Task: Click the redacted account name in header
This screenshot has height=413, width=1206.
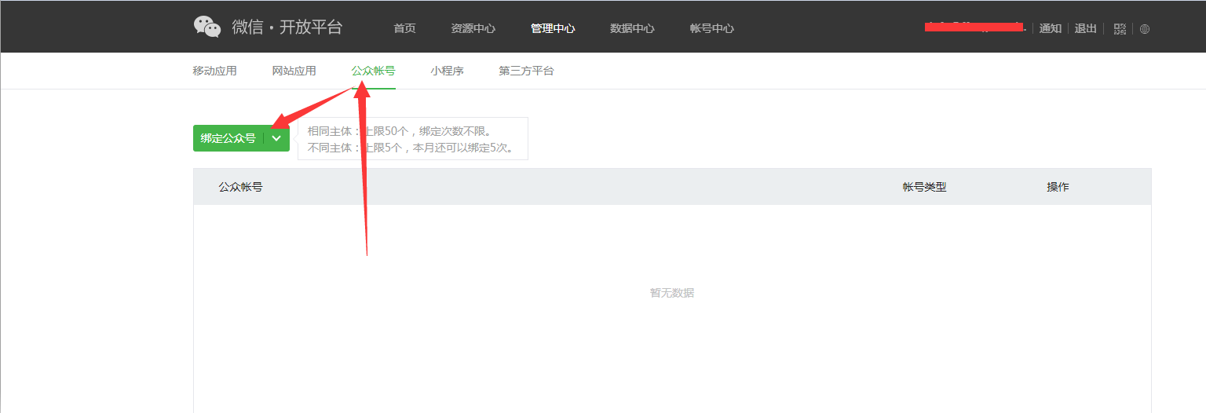Action: click(x=974, y=28)
